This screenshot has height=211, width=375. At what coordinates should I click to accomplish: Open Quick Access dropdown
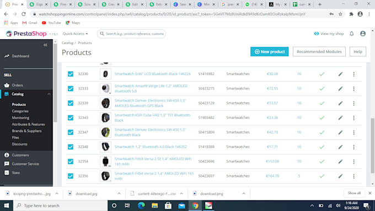(75, 34)
